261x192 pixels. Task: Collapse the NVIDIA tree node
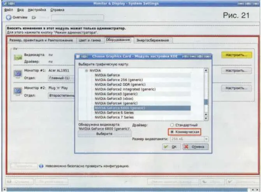pyautogui.click(x=86, y=71)
